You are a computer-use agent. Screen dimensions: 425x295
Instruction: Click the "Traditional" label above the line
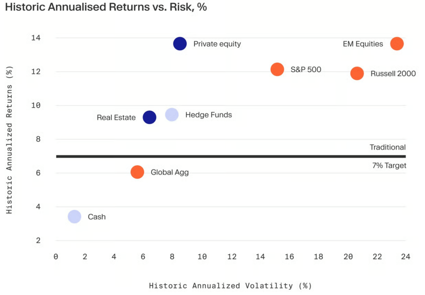[x=387, y=147]
